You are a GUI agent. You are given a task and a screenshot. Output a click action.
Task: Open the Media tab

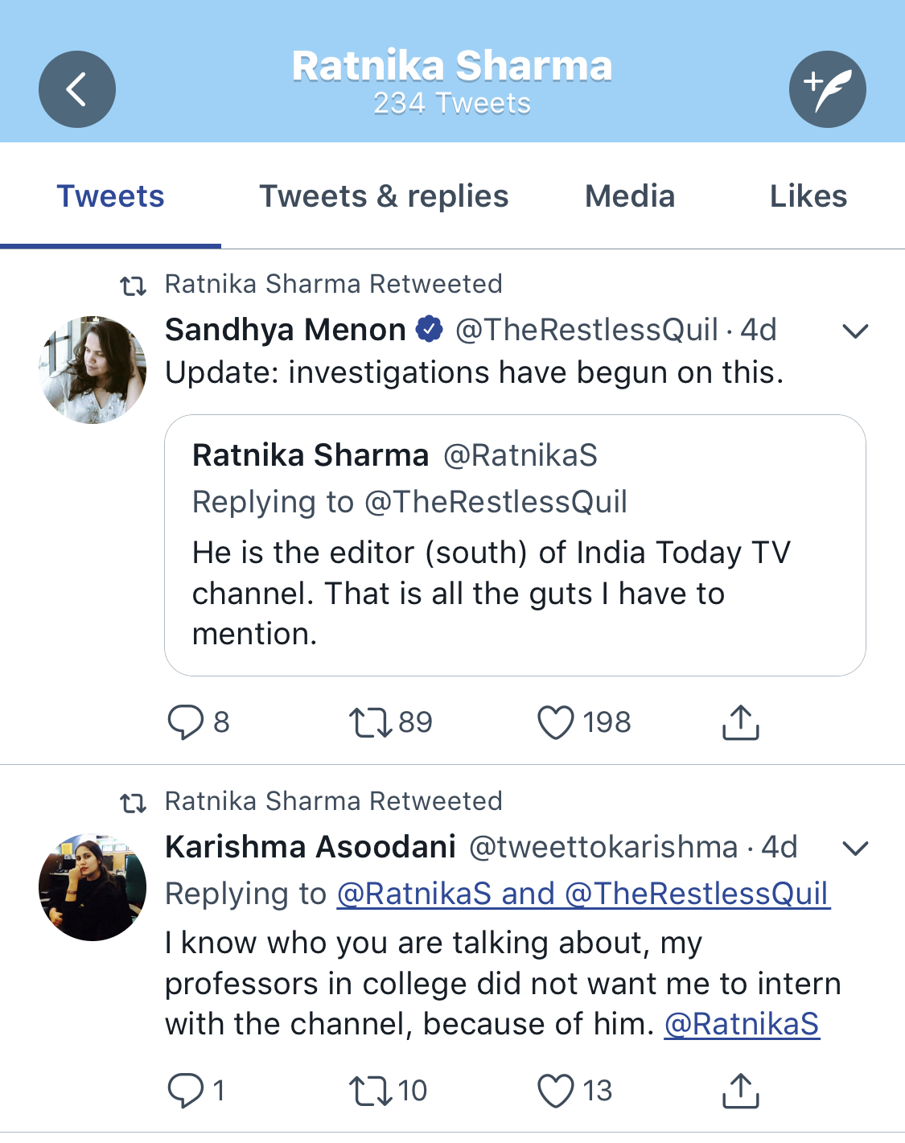pos(630,197)
